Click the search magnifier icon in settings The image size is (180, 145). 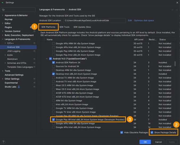pyautogui.click(x=3, y=10)
